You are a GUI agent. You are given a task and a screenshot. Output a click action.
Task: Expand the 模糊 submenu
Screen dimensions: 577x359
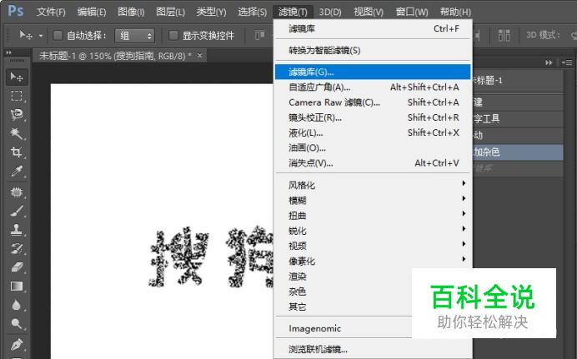pyautogui.click(x=373, y=200)
